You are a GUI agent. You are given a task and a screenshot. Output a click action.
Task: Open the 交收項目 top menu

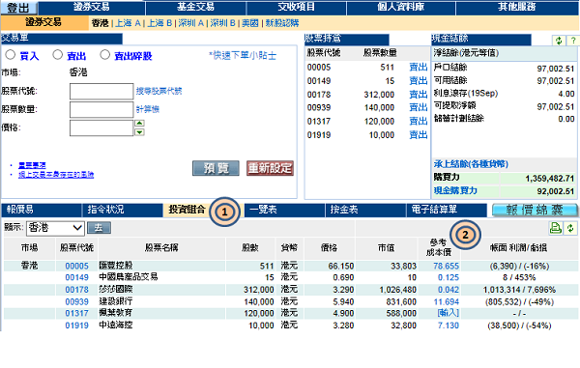(297, 7)
